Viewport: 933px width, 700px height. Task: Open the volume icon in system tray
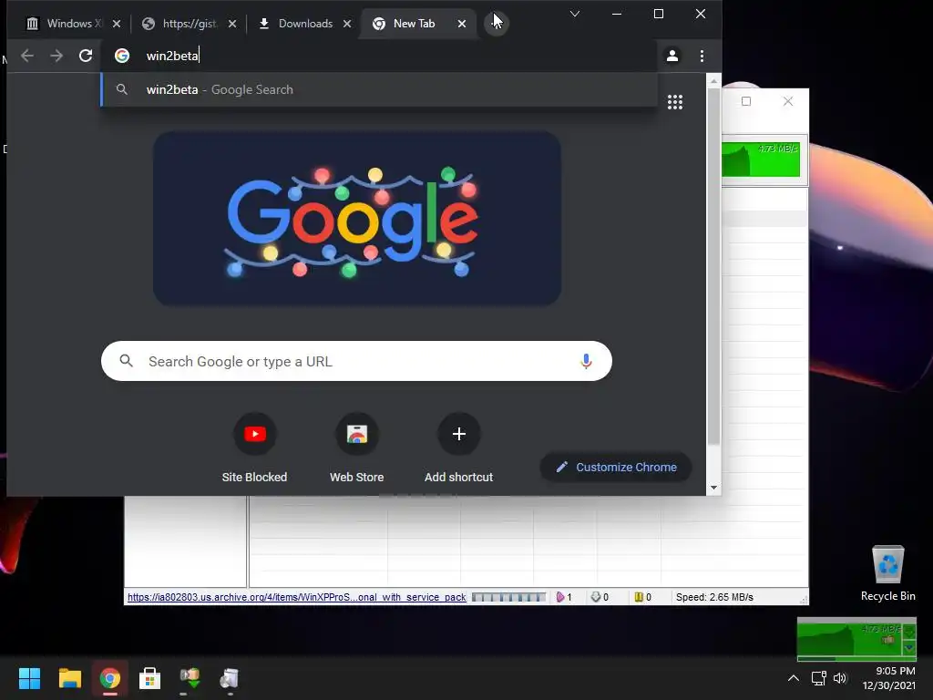tap(840, 678)
